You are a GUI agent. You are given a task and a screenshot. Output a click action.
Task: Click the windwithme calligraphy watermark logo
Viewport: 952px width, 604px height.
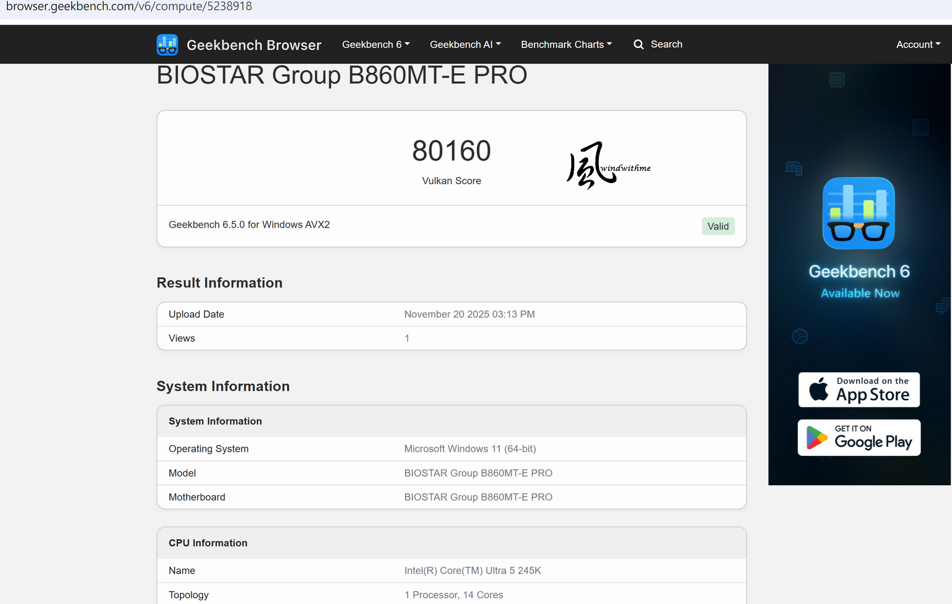coord(607,165)
